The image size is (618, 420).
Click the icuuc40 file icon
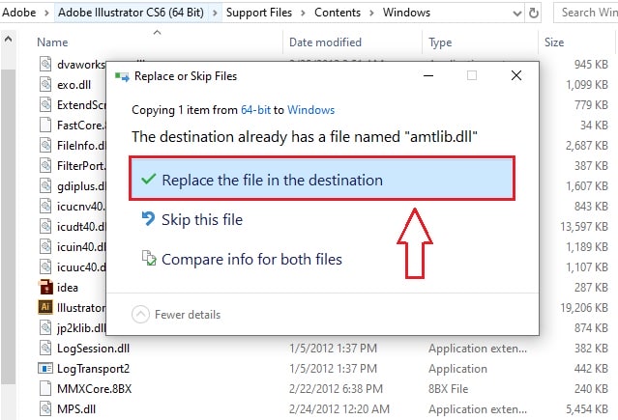(x=45, y=266)
